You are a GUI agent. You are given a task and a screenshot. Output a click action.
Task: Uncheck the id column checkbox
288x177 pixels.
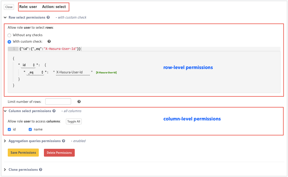point(10,129)
